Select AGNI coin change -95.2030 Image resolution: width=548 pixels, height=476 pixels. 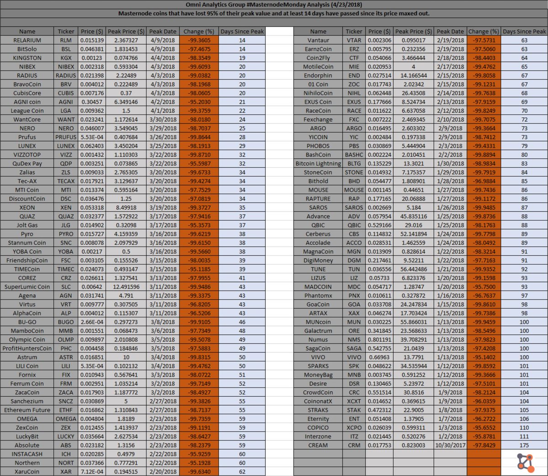(199, 102)
